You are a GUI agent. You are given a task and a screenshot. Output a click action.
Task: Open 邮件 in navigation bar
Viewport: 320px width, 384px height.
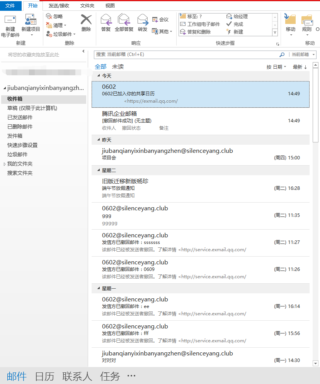coord(17,376)
